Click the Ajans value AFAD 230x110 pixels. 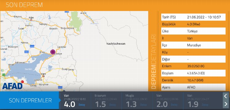[191, 87]
